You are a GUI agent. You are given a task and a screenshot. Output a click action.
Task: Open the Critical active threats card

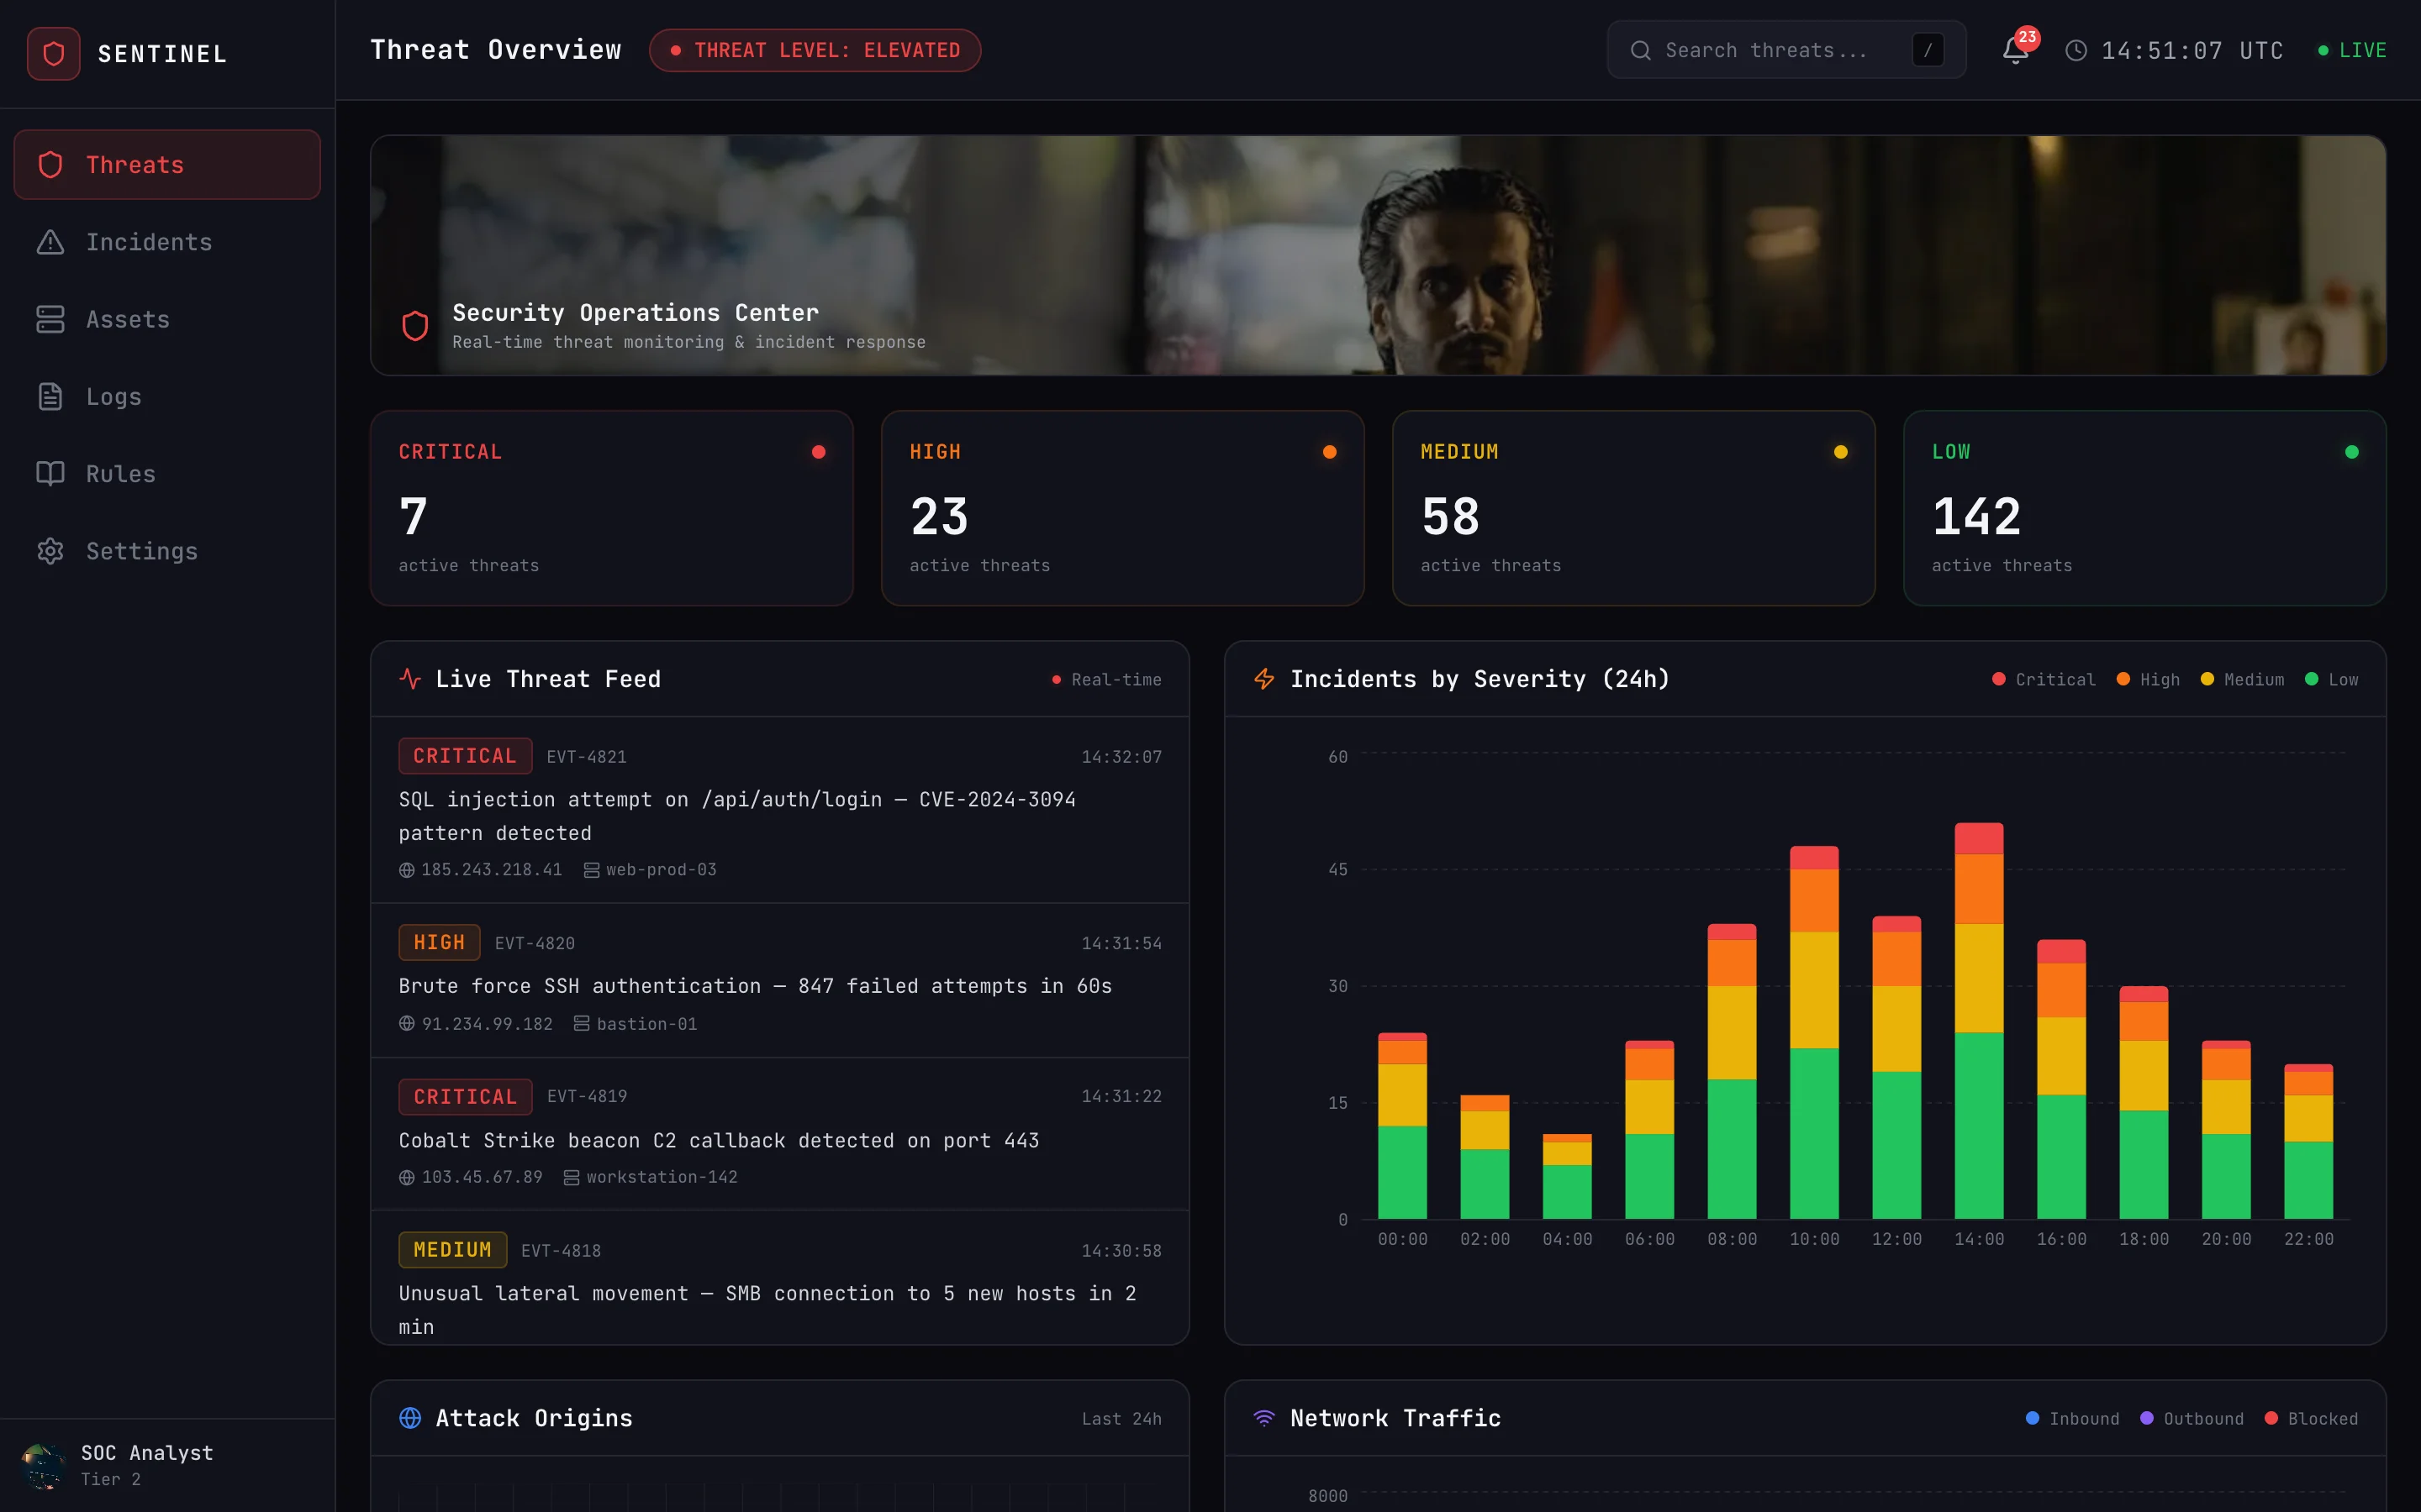pyautogui.click(x=611, y=508)
